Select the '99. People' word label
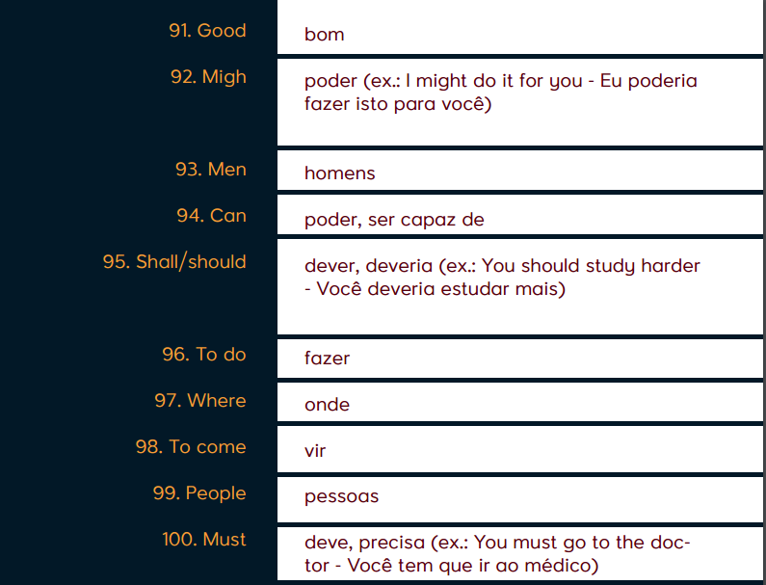The image size is (766, 585). point(199,493)
